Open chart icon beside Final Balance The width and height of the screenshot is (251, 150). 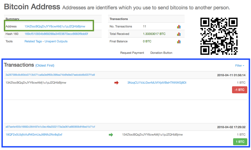(179, 42)
